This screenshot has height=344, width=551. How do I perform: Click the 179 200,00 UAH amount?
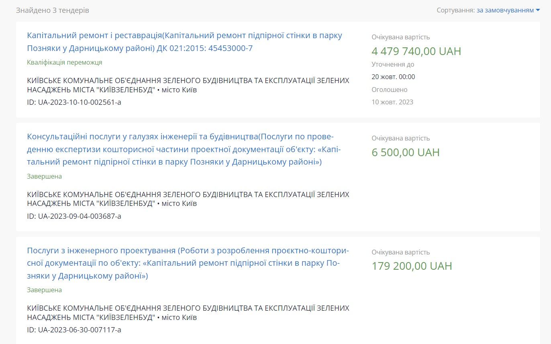point(412,266)
